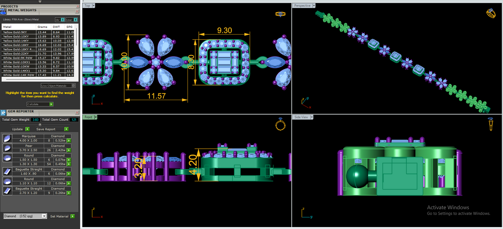Select the Baguette Straight 1.60 X .90 gem icon
This screenshot has width=503, height=229.
(x=7, y=171)
